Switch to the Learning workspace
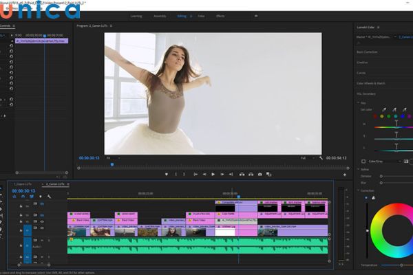The image size is (413, 275). point(136,16)
